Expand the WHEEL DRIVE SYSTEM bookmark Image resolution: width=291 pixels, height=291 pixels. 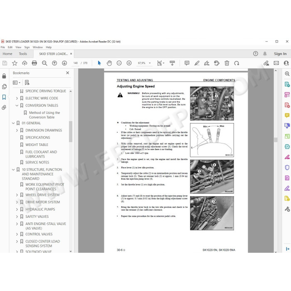point(17,195)
